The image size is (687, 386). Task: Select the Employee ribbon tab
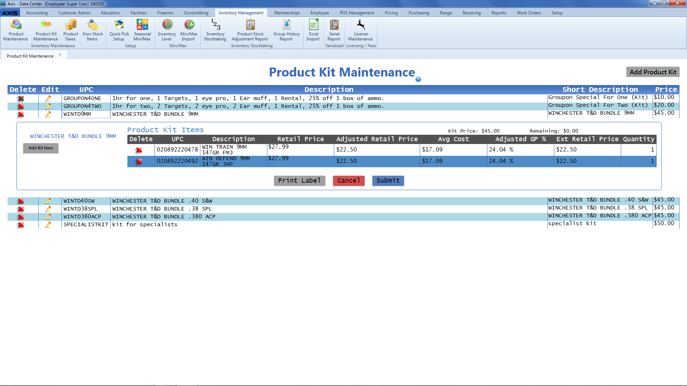point(320,13)
